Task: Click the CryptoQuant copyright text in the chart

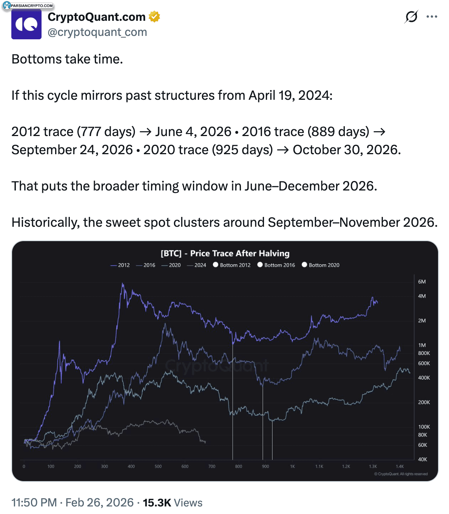Action: 401,474
